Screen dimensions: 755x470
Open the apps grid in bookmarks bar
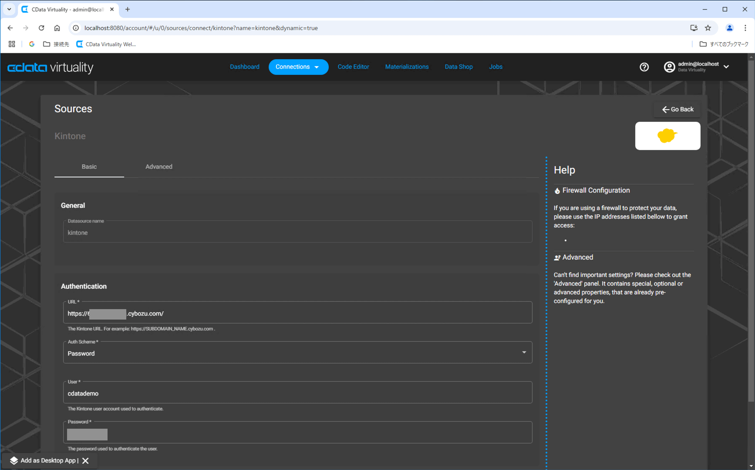pos(12,44)
